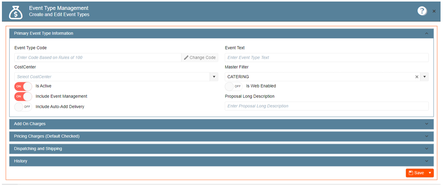Disable Include Event Management toggle

click(23, 96)
